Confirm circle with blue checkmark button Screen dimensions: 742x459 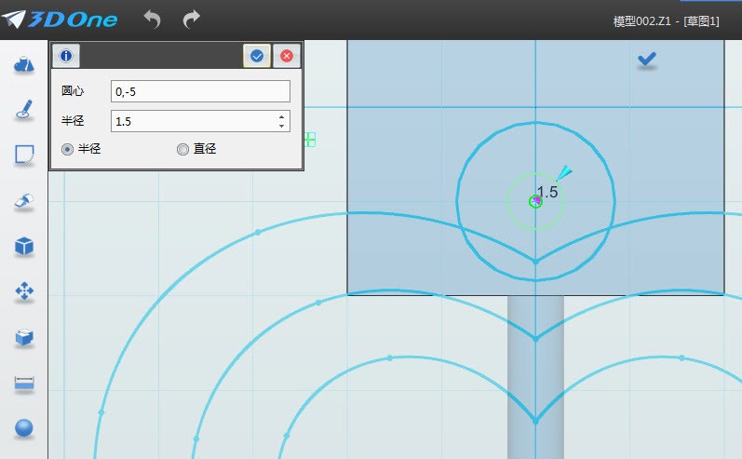pos(257,56)
